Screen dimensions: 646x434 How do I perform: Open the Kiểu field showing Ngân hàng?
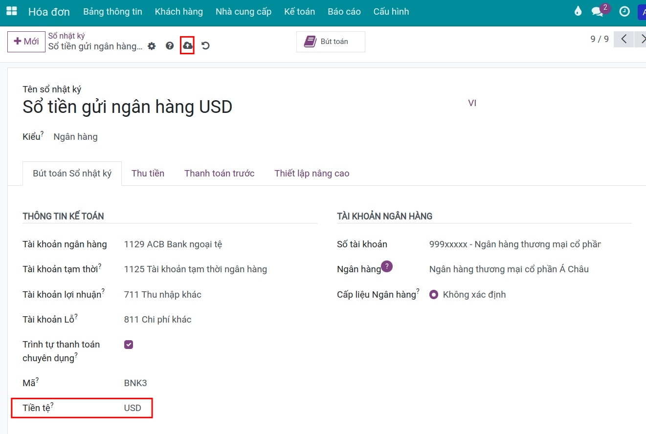click(x=75, y=137)
